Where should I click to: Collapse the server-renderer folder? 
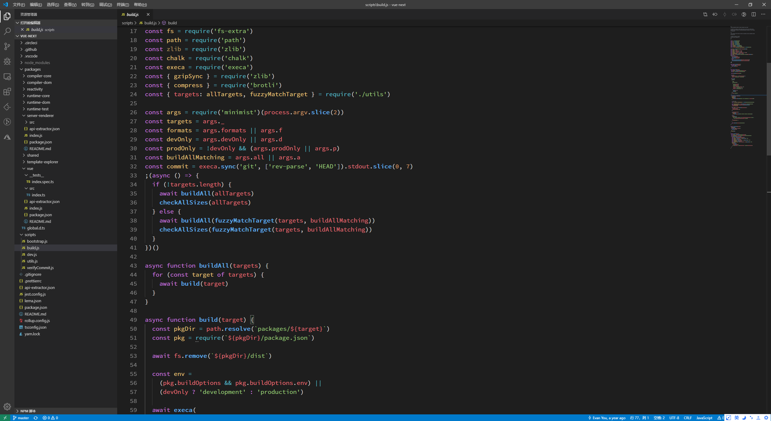pos(40,115)
